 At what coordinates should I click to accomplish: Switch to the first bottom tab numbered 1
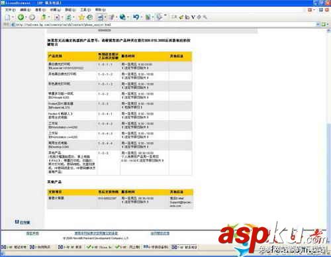point(14,247)
